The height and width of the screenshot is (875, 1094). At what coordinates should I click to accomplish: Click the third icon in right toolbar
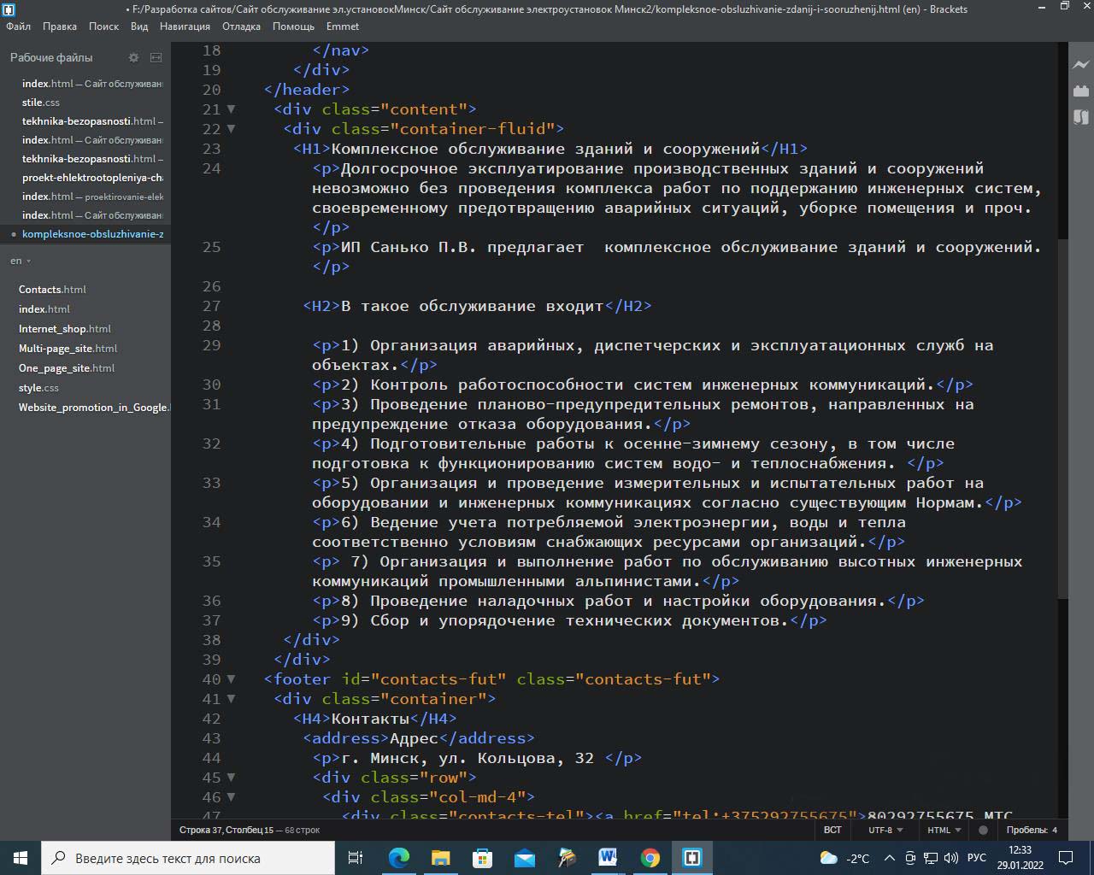[1081, 116]
